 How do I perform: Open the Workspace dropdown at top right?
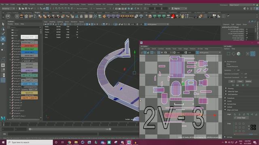242,5
